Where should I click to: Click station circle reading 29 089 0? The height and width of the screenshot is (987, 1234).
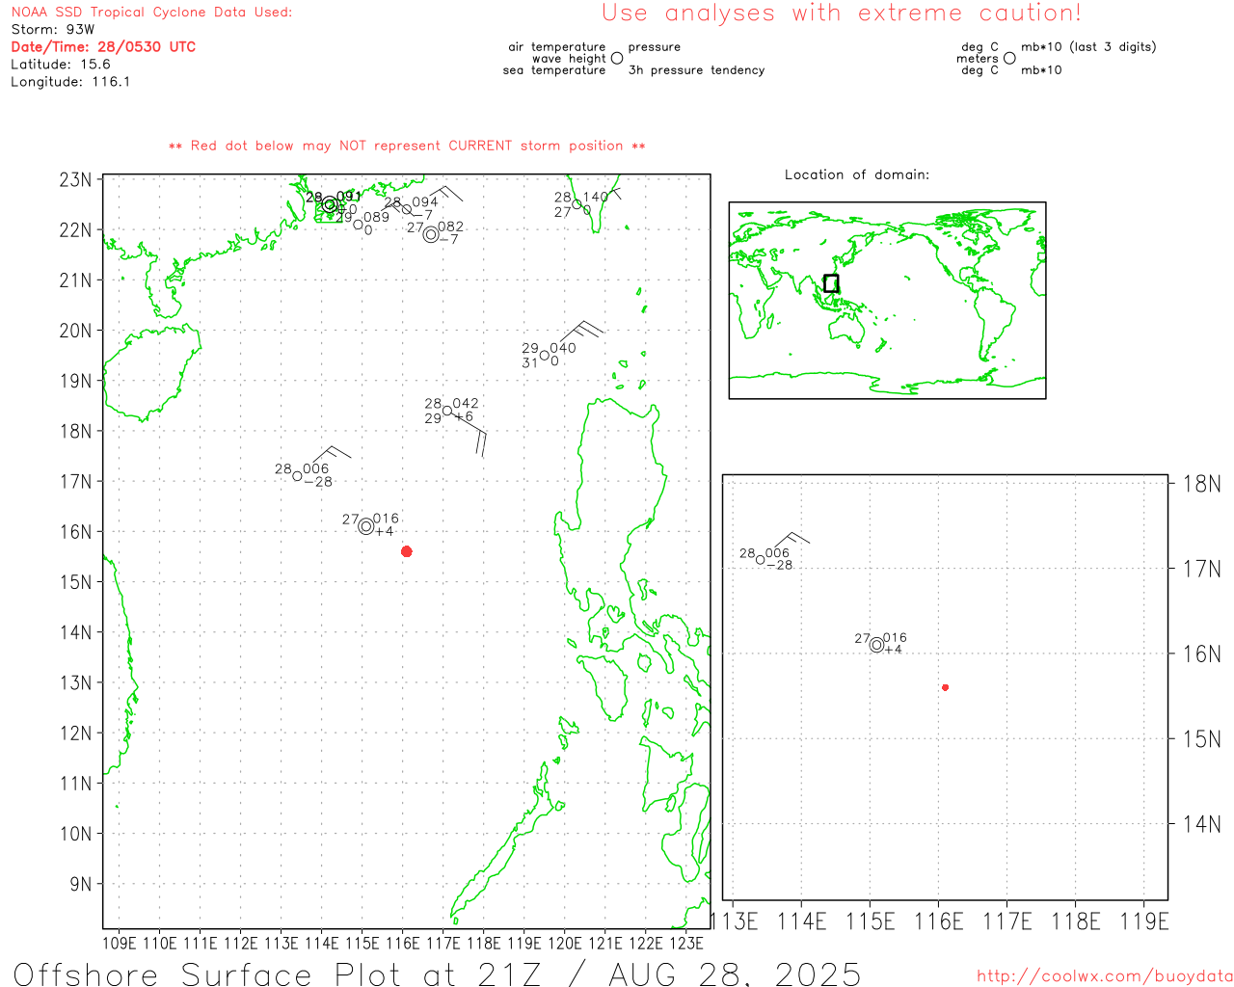tap(358, 225)
